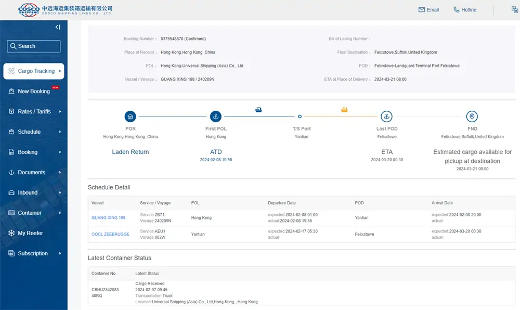
Task: Click the FND location pin icon
Action: (472, 117)
